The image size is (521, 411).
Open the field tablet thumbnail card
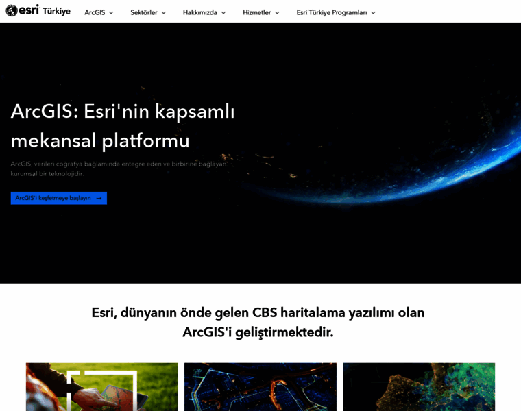coord(102,387)
